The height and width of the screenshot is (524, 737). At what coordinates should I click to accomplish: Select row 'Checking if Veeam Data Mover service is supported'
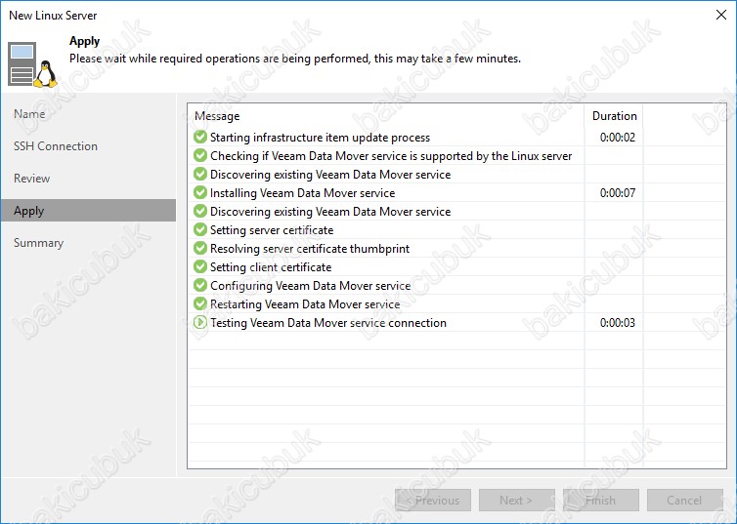456,155
